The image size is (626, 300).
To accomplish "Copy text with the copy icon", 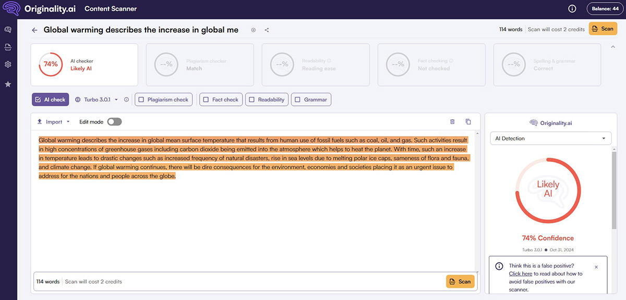I will [x=468, y=122].
